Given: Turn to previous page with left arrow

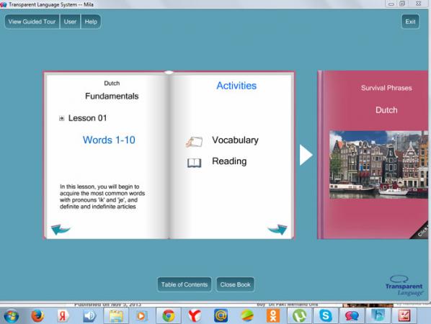Looking at the screenshot, I should click(x=61, y=229).
